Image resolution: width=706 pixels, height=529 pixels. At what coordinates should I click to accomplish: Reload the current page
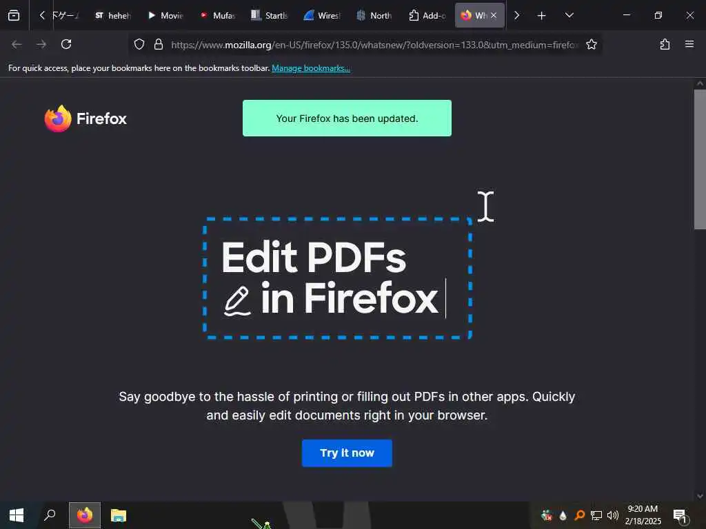tap(66, 44)
